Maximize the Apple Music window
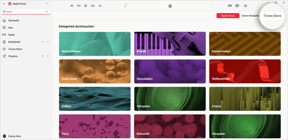288x140 pixels. (x=276, y=3)
